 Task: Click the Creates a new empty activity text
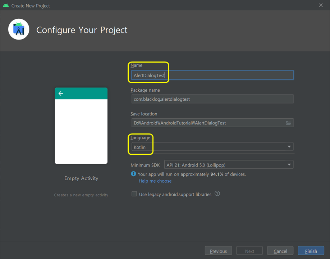pos(81,195)
